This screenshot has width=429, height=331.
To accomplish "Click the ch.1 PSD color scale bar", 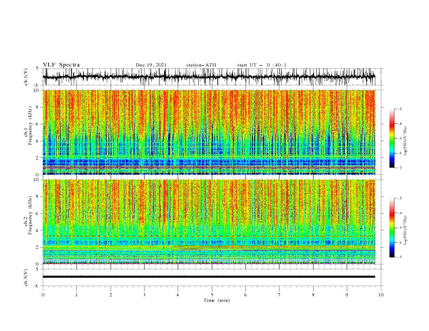I will click(x=392, y=138).
